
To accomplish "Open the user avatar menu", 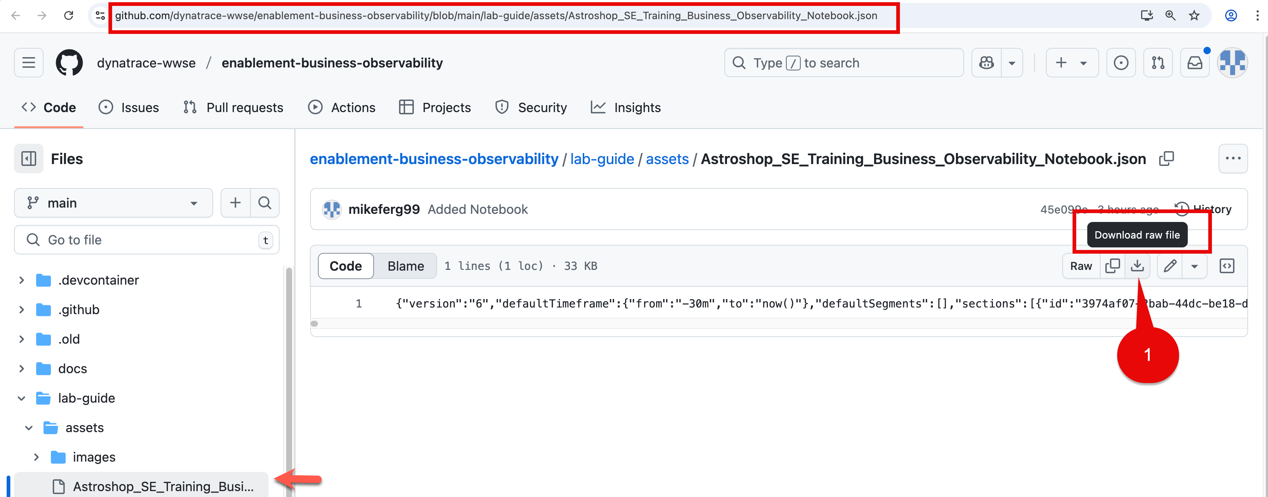I will click(1232, 63).
